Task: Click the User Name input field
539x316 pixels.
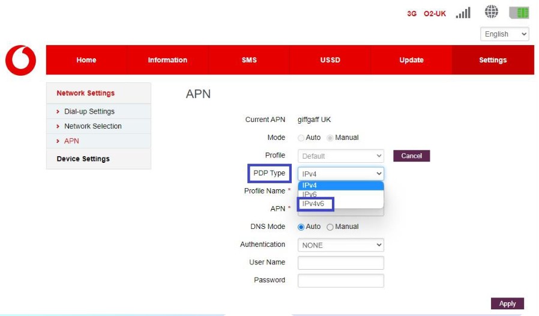Action: point(340,263)
